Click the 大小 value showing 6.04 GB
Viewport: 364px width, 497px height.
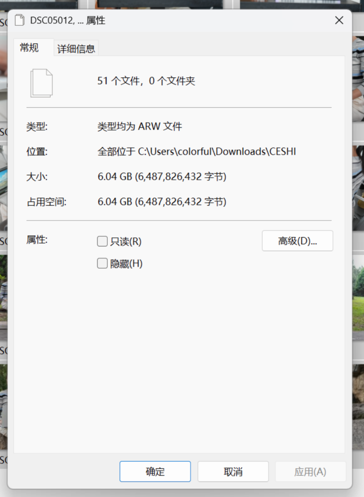[x=162, y=177]
